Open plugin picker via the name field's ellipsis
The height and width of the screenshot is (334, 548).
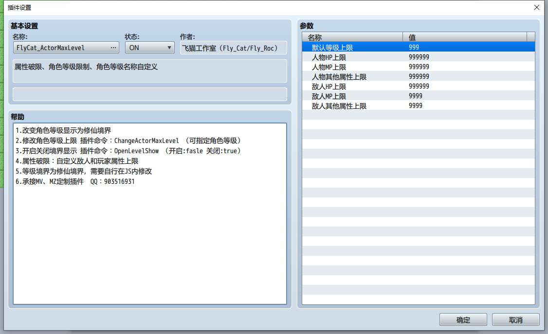point(113,48)
